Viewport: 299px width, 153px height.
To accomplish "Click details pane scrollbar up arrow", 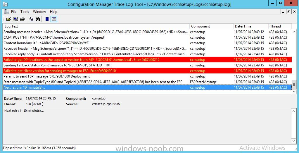I will (294, 111).
